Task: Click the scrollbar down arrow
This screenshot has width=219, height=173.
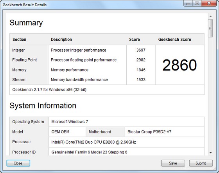Action: (x=210, y=153)
